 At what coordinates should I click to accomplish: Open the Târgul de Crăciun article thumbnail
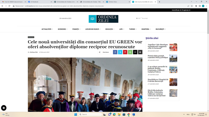pyautogui.click(x=173, y=82)
